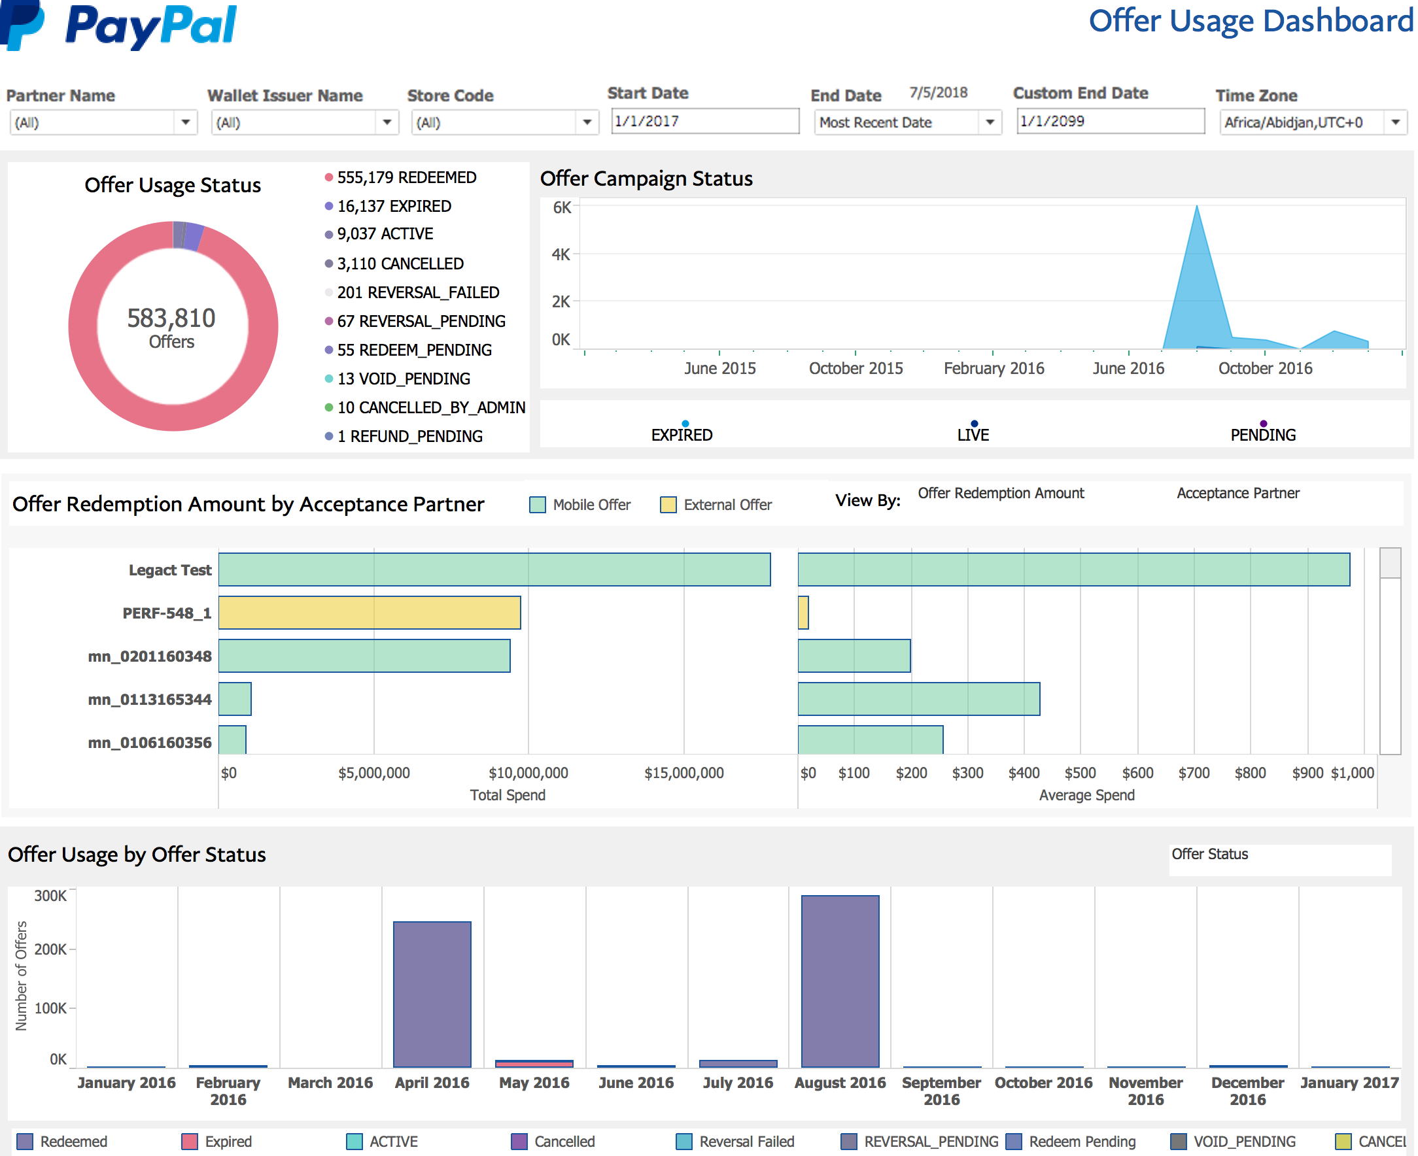Image resolution: width=1418 pixels, height=1156 pixels.
Task: Click the Legact Test total spend bar
Action: (494, 569)
